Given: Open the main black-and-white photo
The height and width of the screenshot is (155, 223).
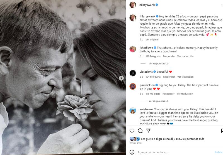Looking at the screenshot, I should pyautogui.click(x=63, y=78).
